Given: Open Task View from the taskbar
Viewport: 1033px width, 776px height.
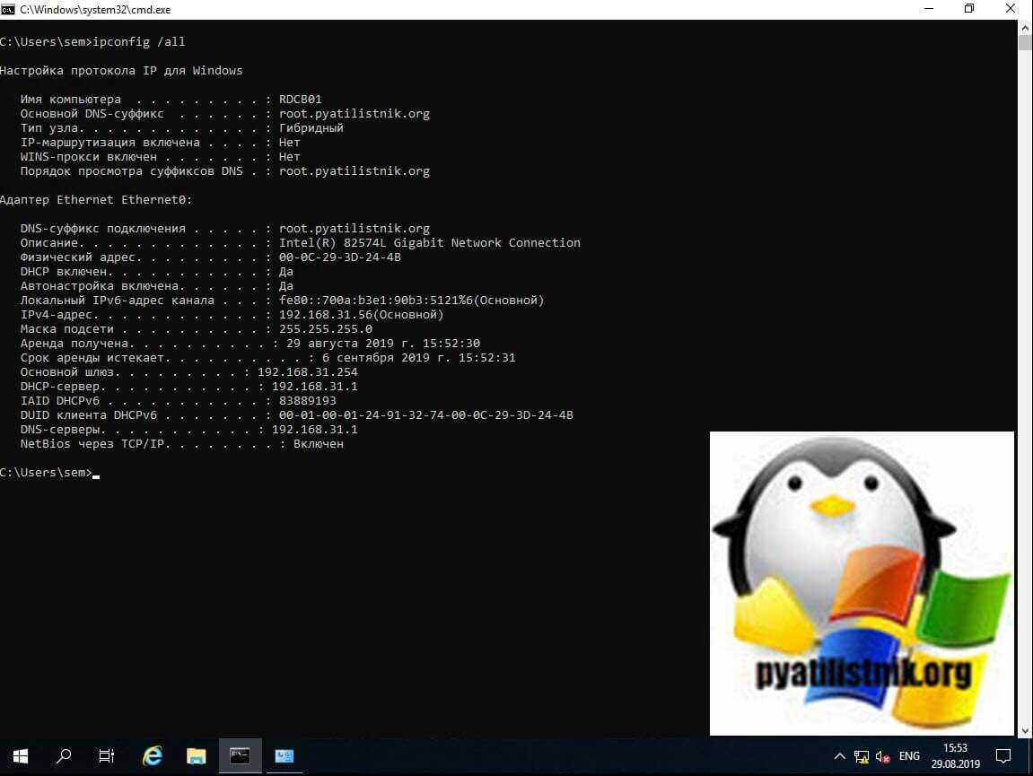Looking at the screenshot, I should coord(107,756).
